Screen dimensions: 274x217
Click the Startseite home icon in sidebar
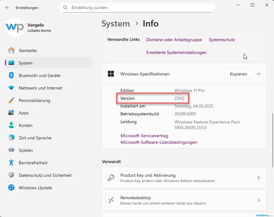click(11, 51)
